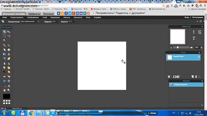The image size is (207, 116).
Task: Open the Слой menu
Action: click(45, 17)
